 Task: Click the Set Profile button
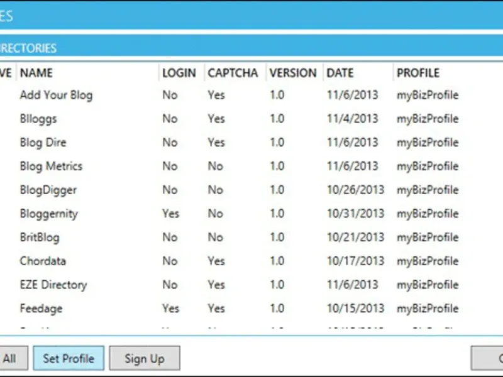click(69, 358)
